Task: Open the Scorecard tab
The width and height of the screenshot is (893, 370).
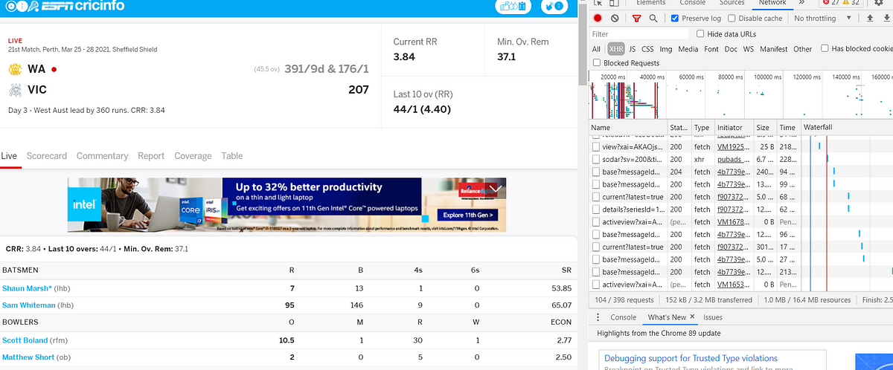Action: tap(47, 156)
